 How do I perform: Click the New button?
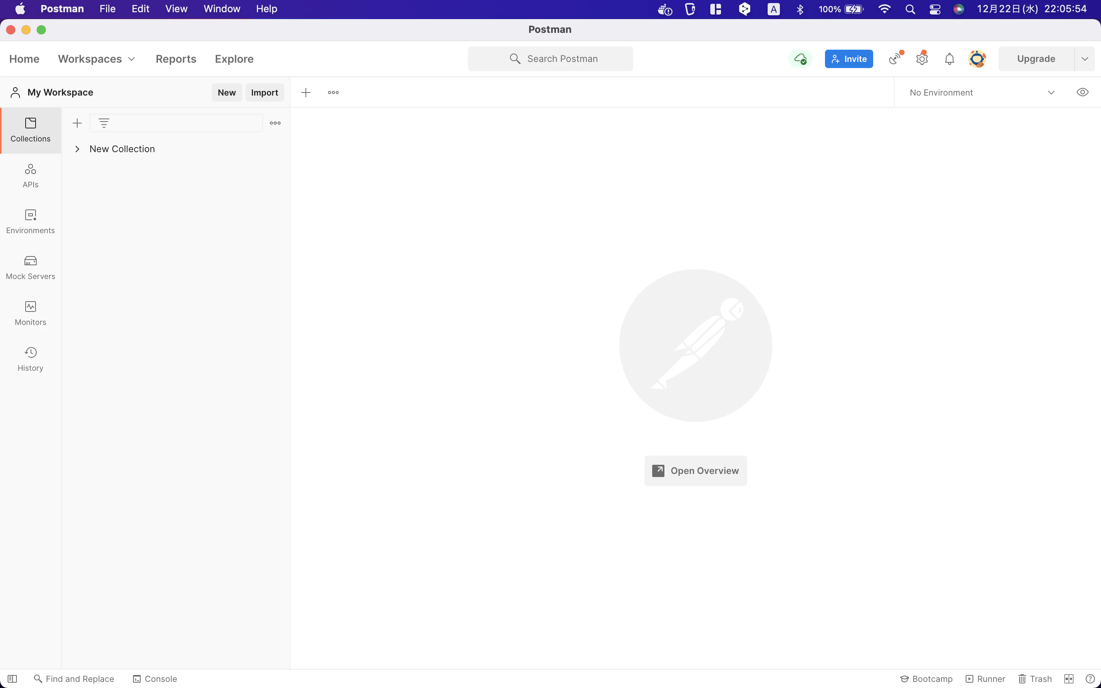[x=227, y=92]
